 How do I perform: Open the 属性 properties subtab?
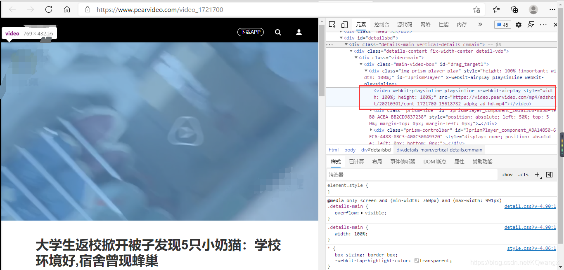point(459,162)
